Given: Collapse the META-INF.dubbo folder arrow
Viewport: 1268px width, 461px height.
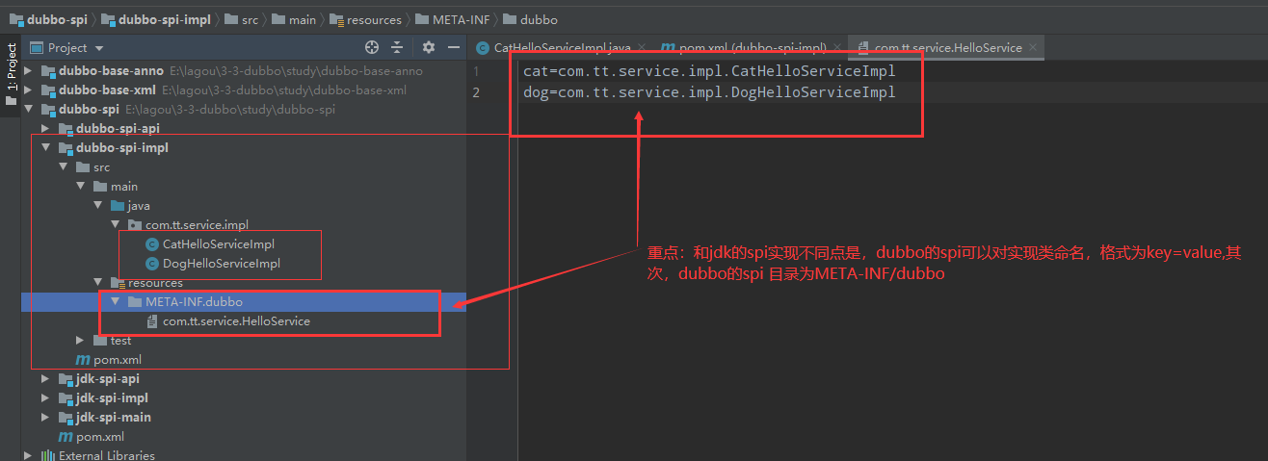Looking at the screenshot, I should [115, 302].
